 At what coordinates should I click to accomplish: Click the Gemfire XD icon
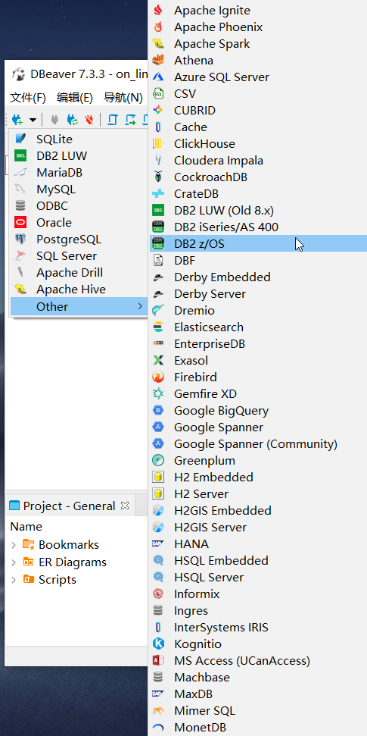point(158,394)
